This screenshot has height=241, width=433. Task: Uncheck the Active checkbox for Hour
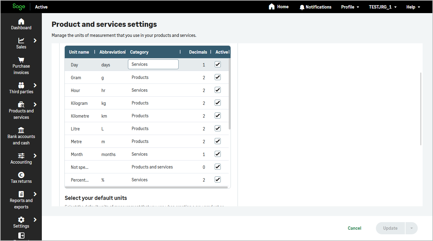click(218, 90)
